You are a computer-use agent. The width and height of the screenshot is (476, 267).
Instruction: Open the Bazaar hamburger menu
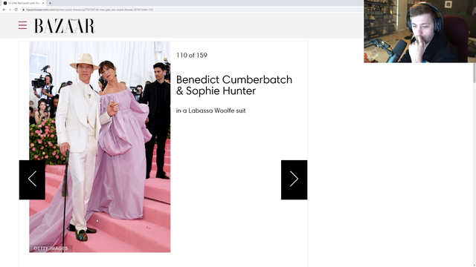(x=22, y=25)
